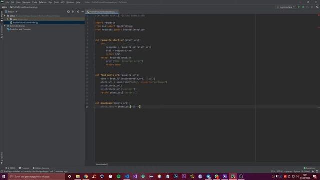Image resolution: width=320 pixels, height=180 pixels.
Task: Click the Debug bug icon
Action: (x=303, y=7)
